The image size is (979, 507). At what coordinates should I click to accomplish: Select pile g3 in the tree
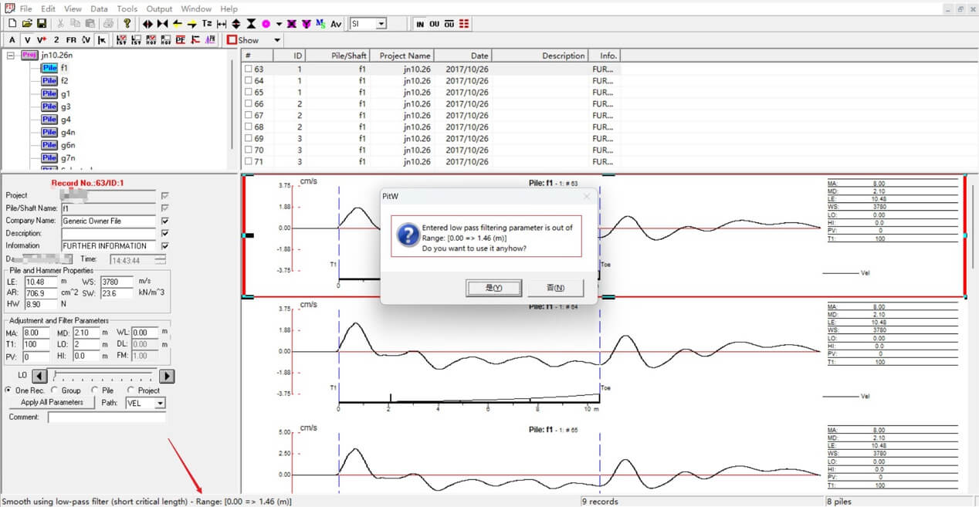(66, 106)
